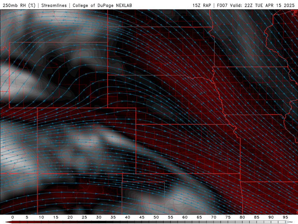This screenshot has width=298, height=224.
Task: Click the '30' colorbar scale label
Action: point(99,217)
